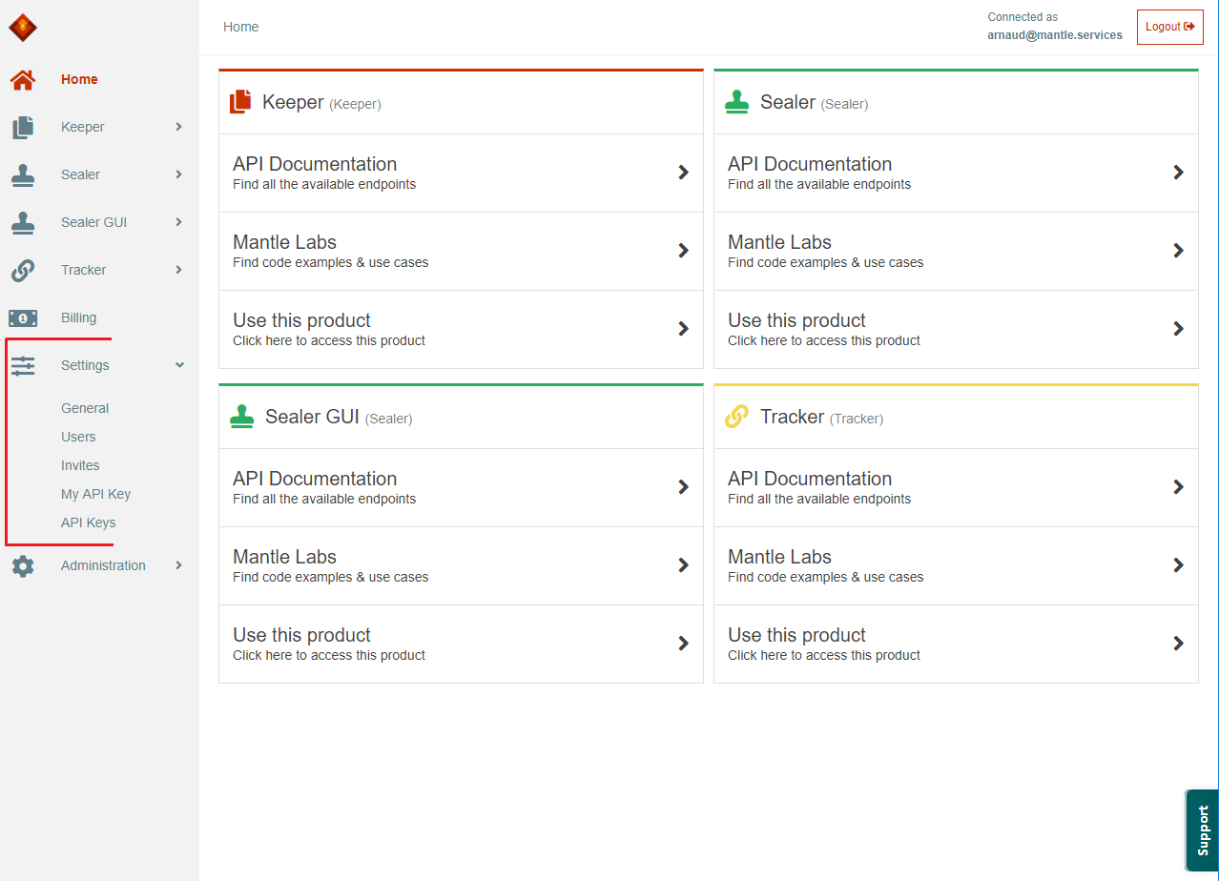1219x881 pixels.
Task: Open Keeper API Documentation link
Action: tap(461, 173)
